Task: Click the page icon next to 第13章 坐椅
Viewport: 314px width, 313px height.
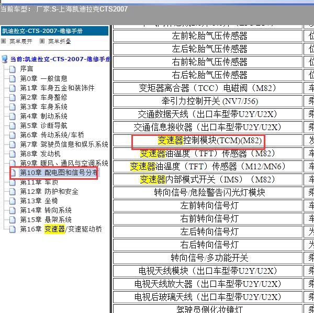Action: [13, 201]
